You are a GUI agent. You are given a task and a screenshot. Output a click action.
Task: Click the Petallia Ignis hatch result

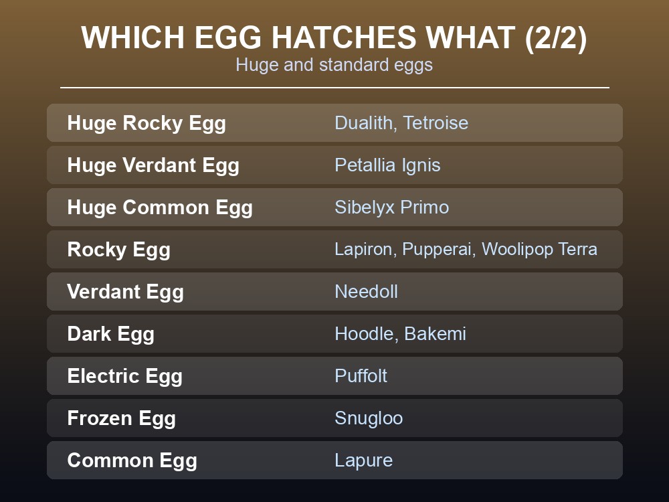[387, 165]
